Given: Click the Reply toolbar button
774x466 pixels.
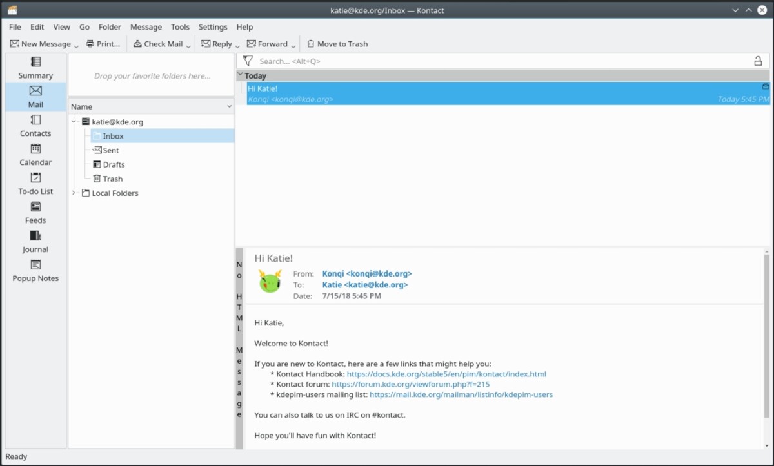Looking at the screenshot, I should [217, 44].
